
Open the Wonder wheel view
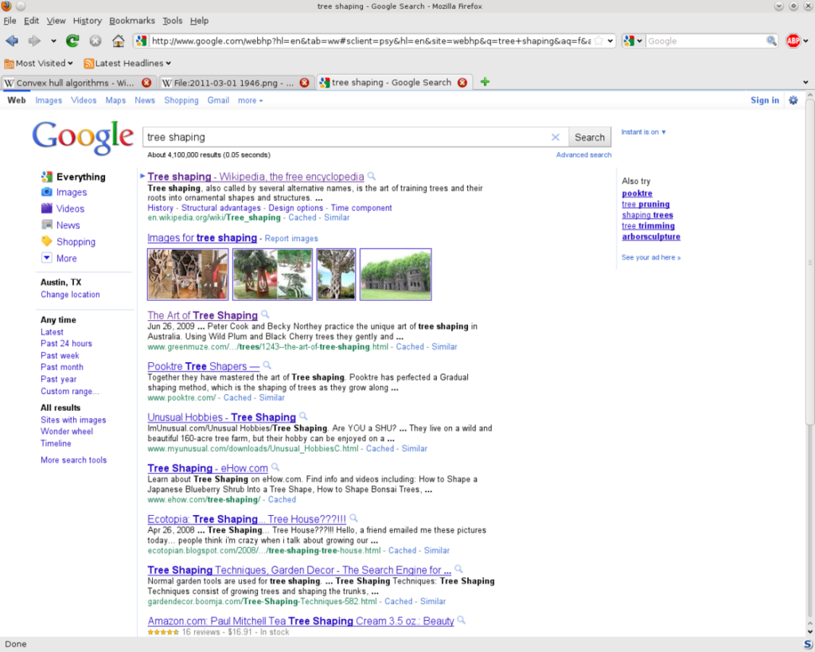(x=67, y=431)
